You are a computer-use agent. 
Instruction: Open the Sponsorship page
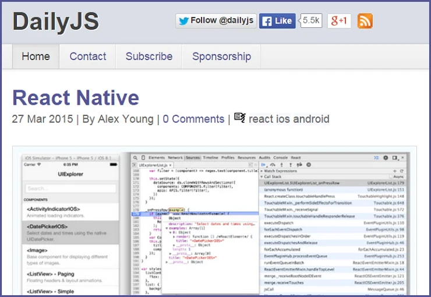[x=221, y=56]
